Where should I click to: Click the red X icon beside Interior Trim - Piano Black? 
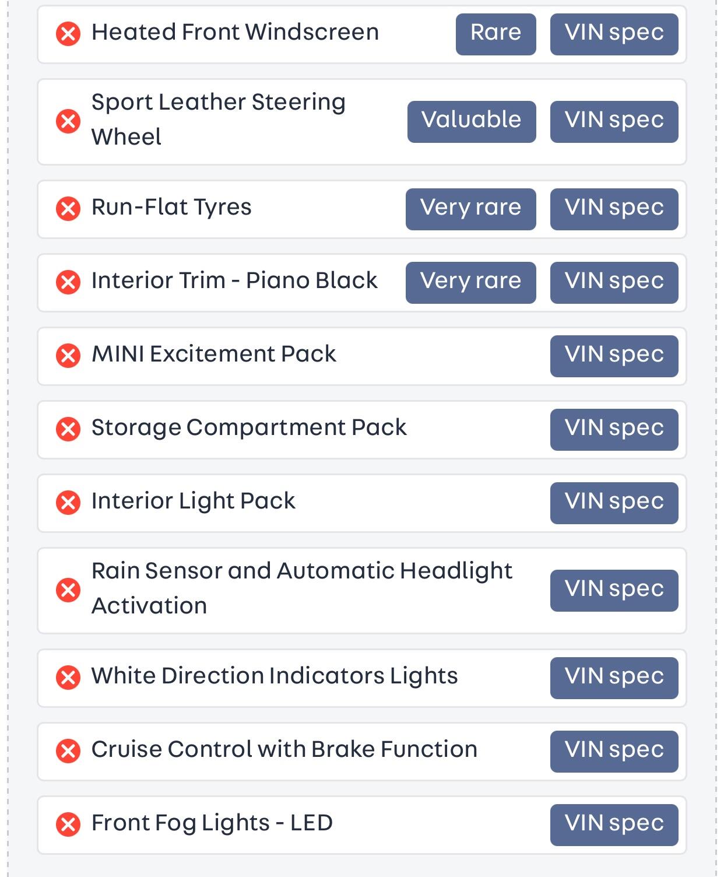pos(68,282)
